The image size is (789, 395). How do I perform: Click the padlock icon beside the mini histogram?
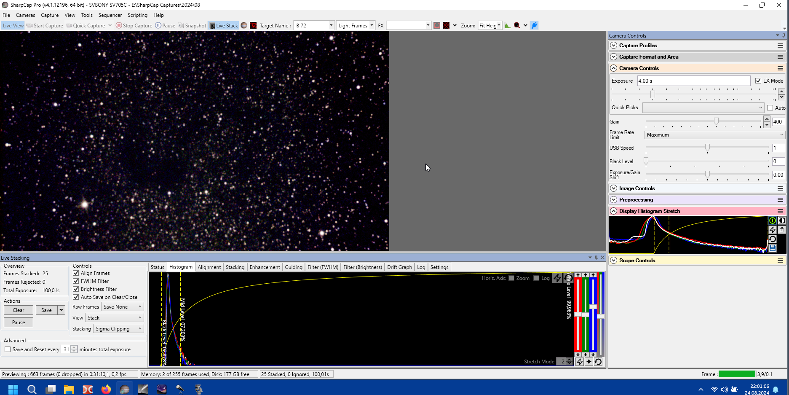point(781,230)
